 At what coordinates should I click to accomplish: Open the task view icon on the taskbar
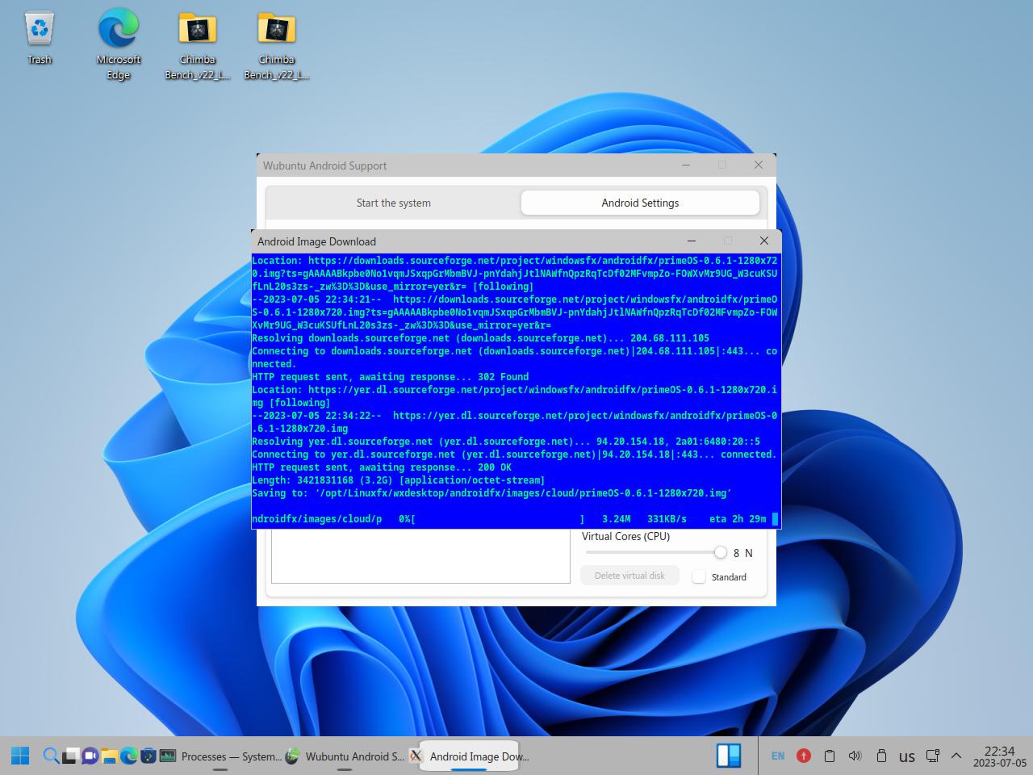(70, 756)
